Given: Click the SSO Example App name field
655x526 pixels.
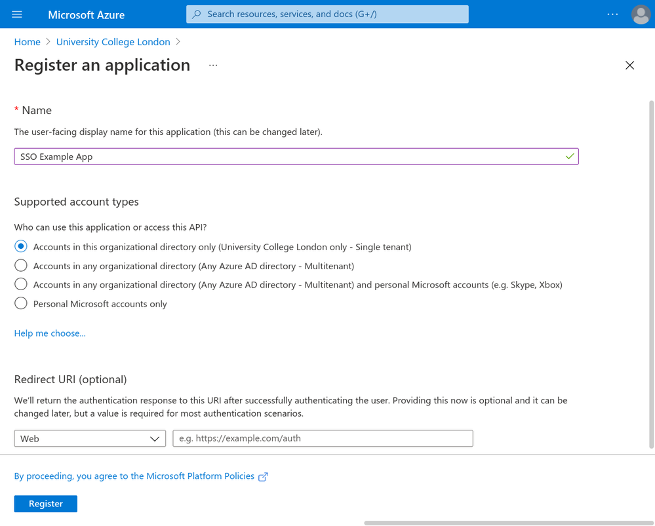Looking at the screenshot, I should click(296, 157).
